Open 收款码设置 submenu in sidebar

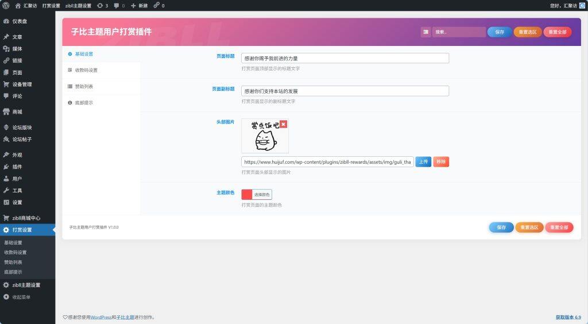pos(16,252)
